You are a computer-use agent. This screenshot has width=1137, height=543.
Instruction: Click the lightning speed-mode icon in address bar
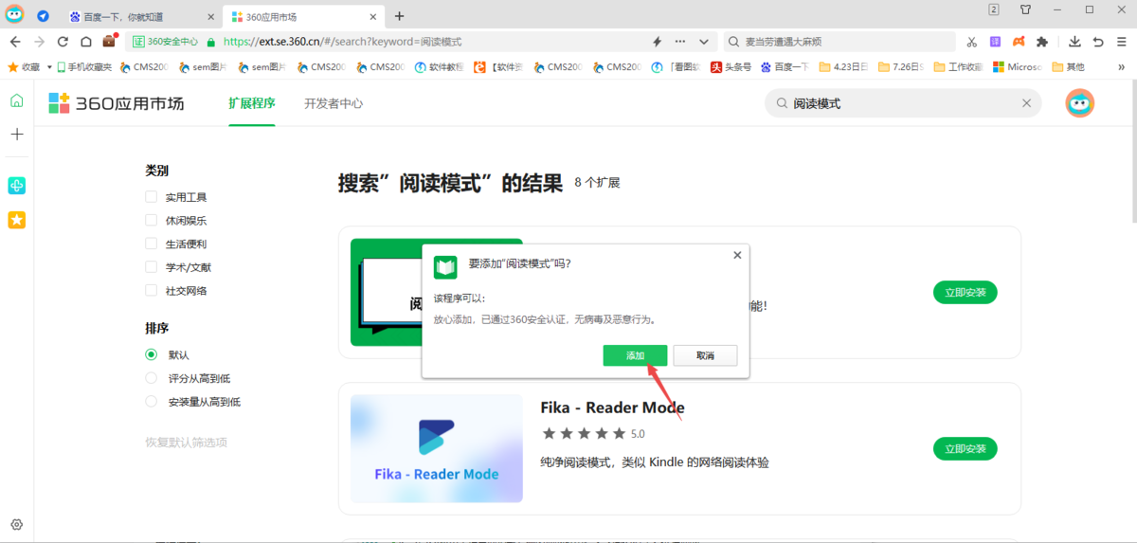pos(658,42)
